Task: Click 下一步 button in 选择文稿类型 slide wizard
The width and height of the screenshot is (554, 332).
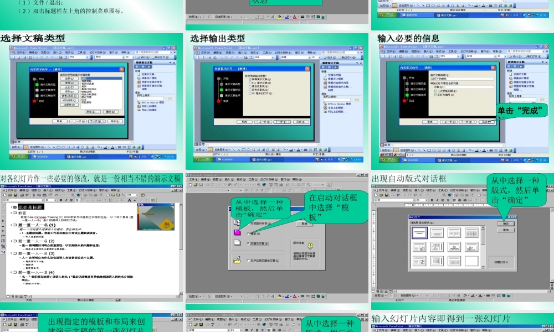Action: (x=96, y=121)
